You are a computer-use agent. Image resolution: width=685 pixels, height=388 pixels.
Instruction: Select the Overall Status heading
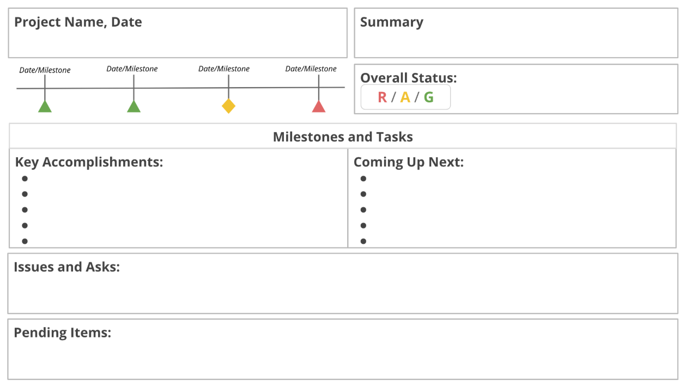pos(408,78)
